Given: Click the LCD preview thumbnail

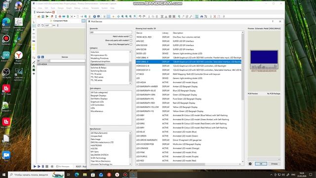Looking at the screenshot, I should (264, 61).
